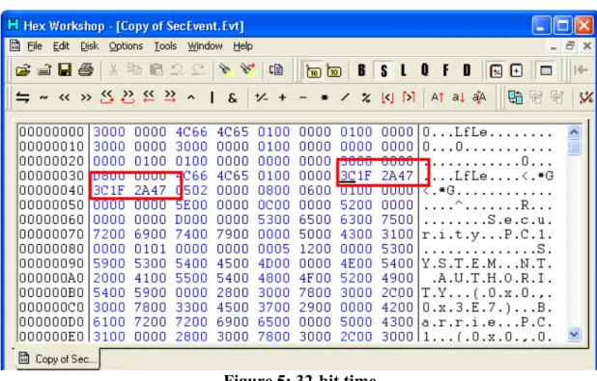Click the Find/Replace flashlight with arrow icon
Viewport: 597px width, 381px height.
point(247,70)
